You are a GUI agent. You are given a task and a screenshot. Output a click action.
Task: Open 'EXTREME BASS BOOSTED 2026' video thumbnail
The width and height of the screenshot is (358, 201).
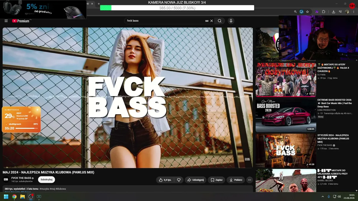[x=286, y=115]
